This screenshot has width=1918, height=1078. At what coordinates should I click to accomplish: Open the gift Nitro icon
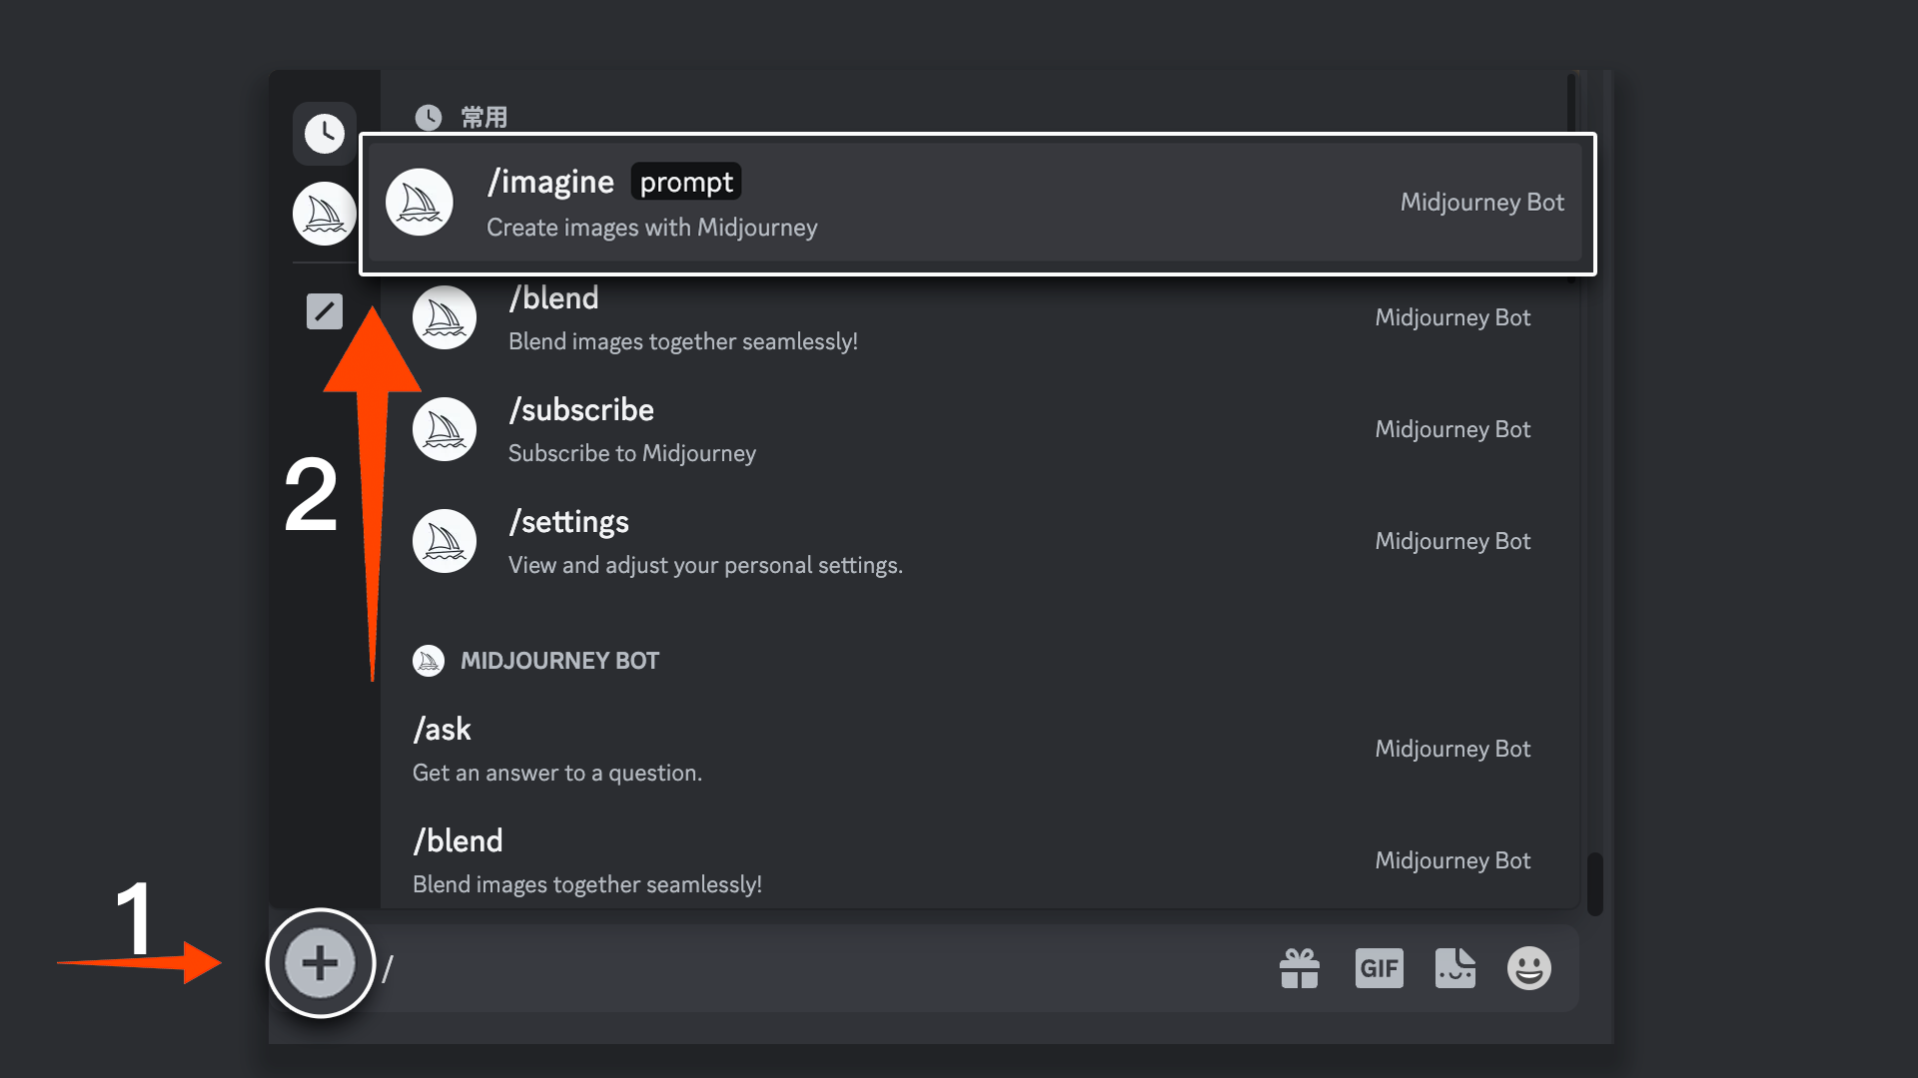(1299, 968)
